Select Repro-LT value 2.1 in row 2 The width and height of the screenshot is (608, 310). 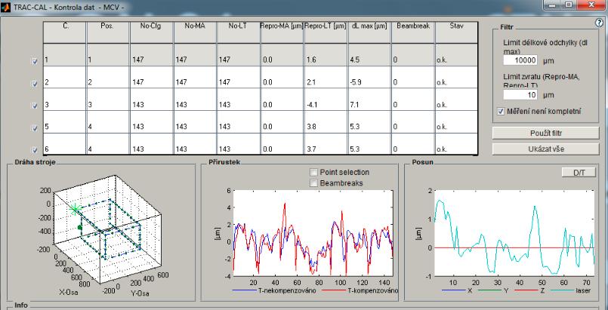(311, 82)
